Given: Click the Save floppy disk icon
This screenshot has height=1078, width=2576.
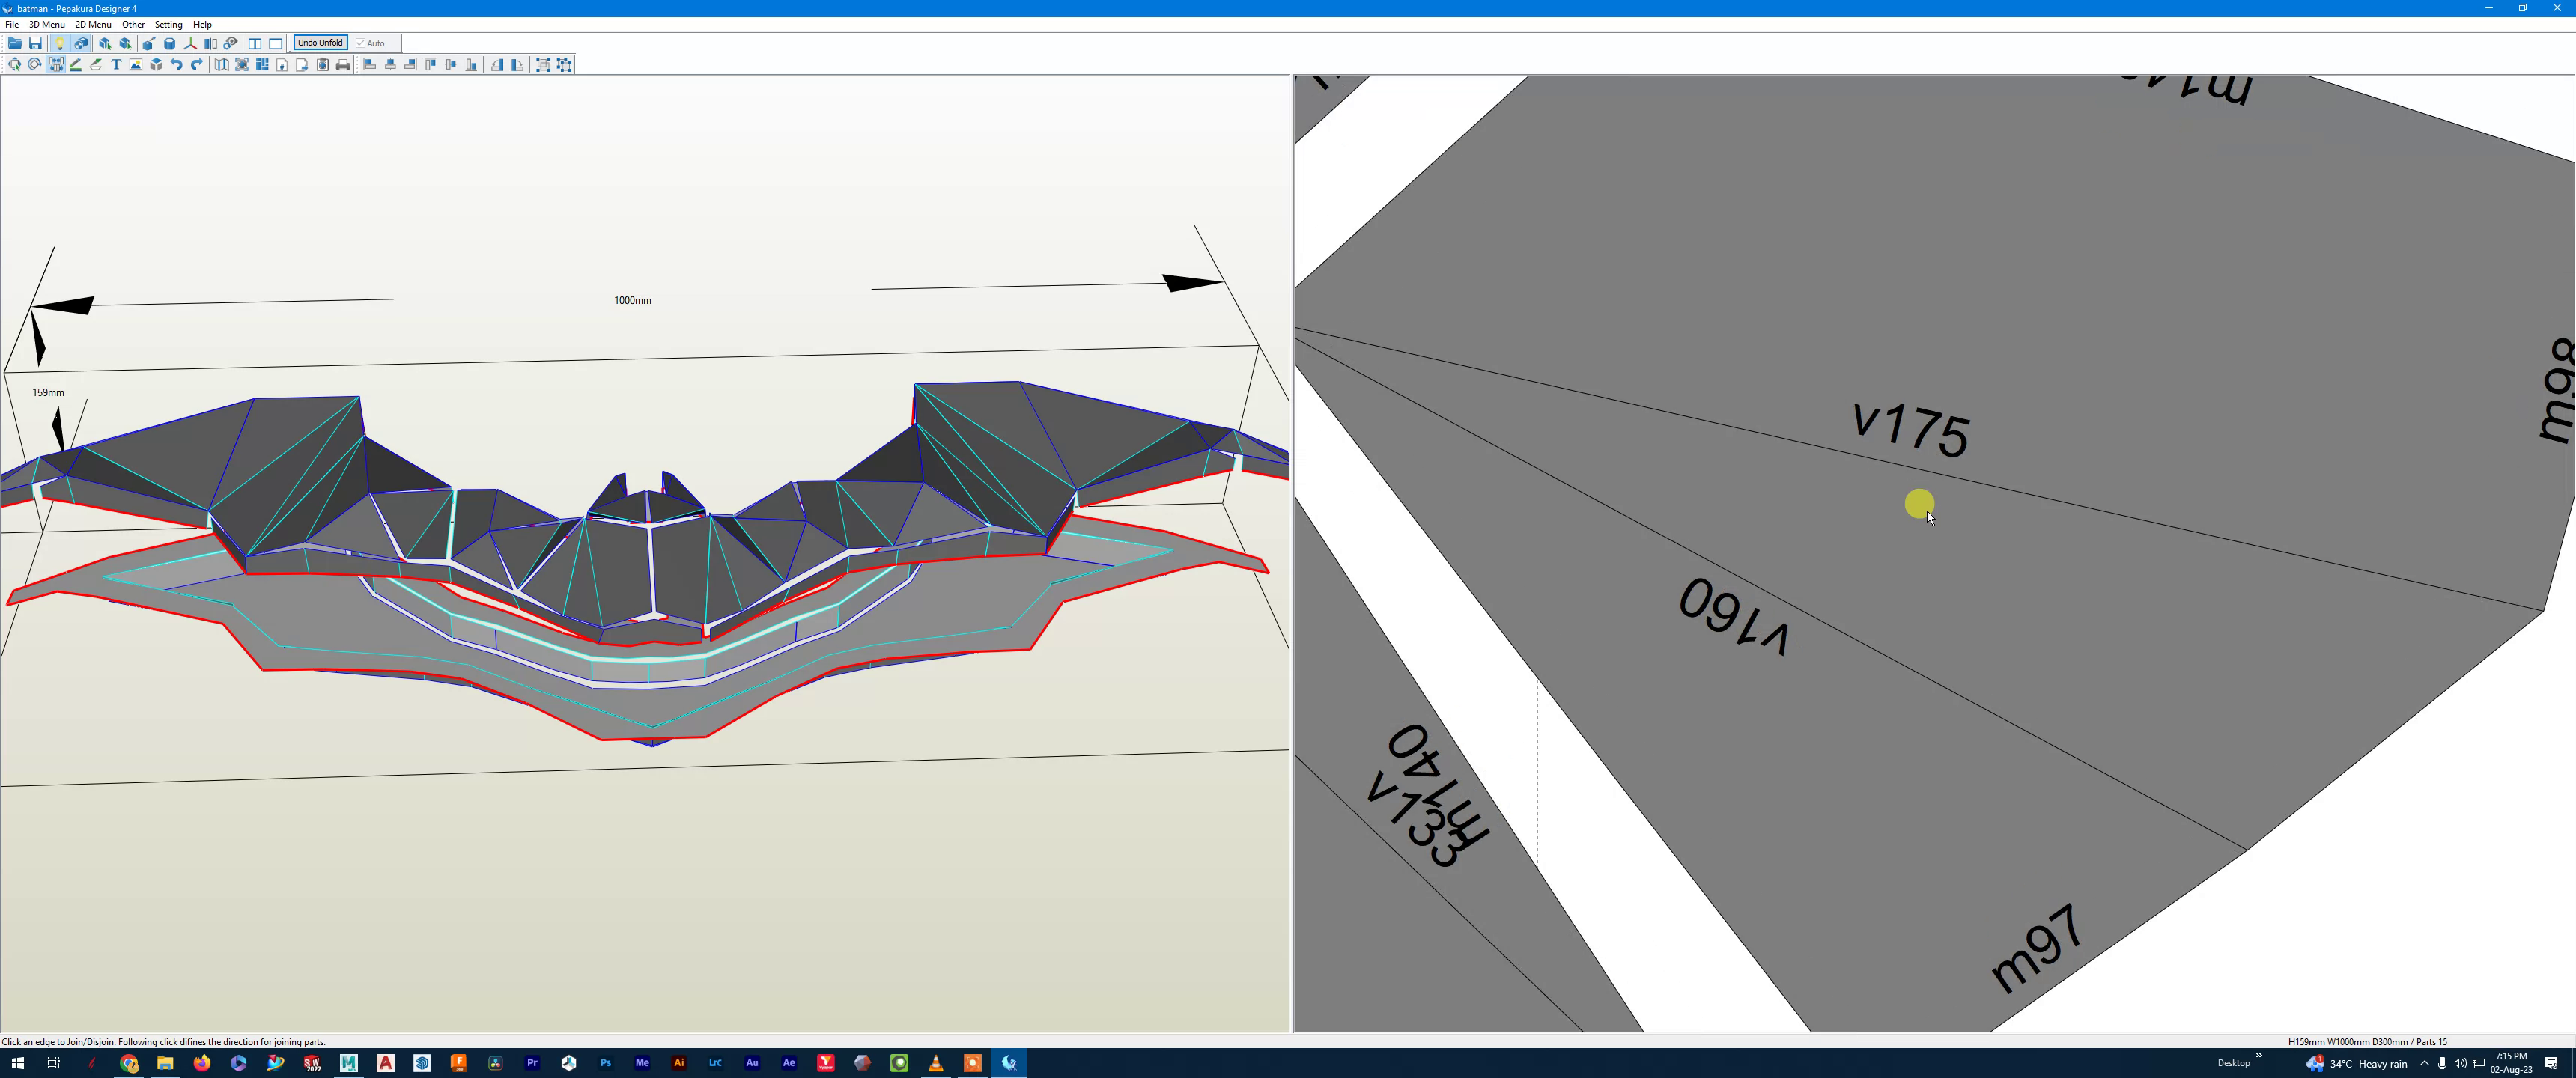Looking at the screenshot, I should pos(35,44).
